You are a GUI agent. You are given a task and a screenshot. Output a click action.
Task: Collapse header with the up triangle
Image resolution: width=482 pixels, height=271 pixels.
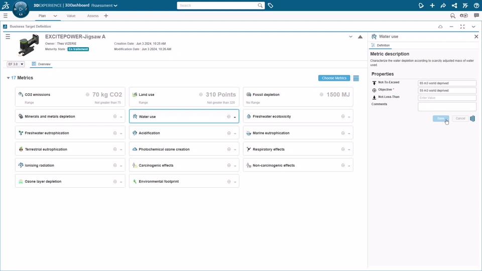(360, 37)
